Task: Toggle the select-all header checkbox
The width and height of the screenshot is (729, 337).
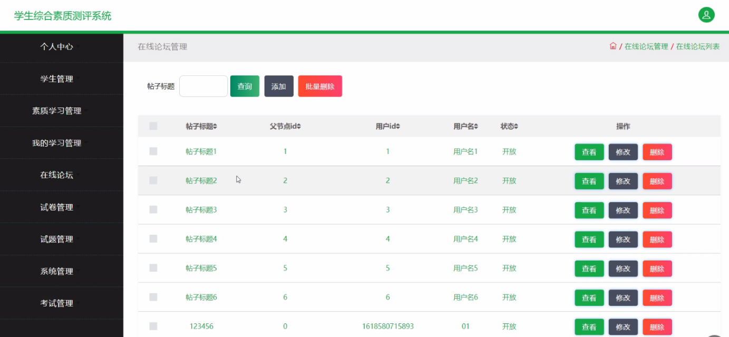Action: (x=153, y=126)
